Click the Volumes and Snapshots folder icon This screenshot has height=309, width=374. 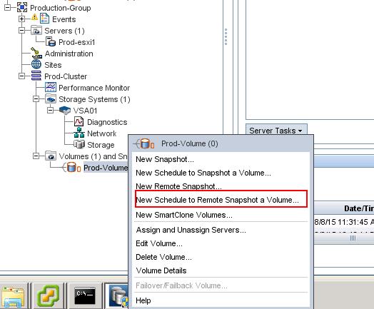(51, 156)
